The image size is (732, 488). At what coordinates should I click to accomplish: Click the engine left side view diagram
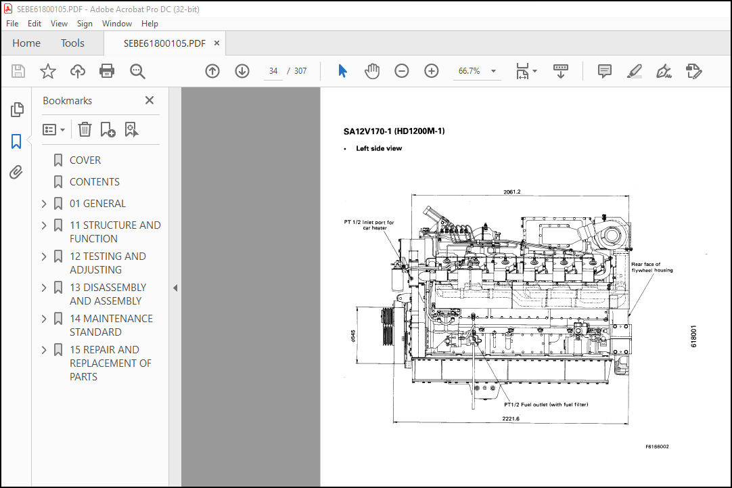pyautogui.click(x=511, y=308)
